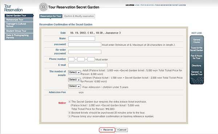Image resolution: width=218 pixels, height=134 pixels.
Task: Focus the password input field
Action: point(85,44)
